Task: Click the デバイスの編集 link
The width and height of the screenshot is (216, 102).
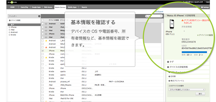Action: [x=206, y=35]
